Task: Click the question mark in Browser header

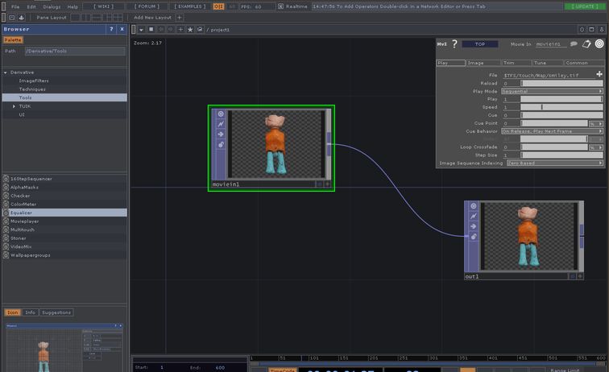Action: (x=111, y=29)
